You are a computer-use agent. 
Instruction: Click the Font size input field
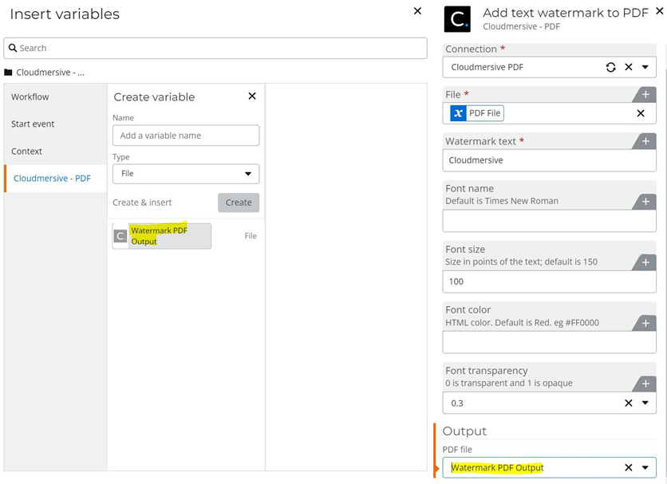coord(549,281)
